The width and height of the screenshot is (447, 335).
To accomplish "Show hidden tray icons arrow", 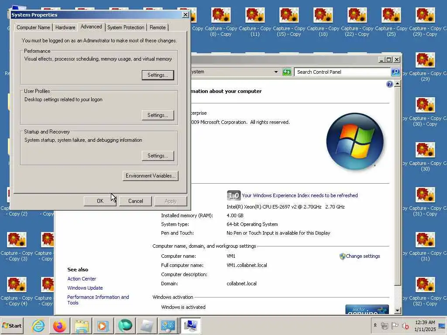I will pyautogui.click(x=375, y=325).
